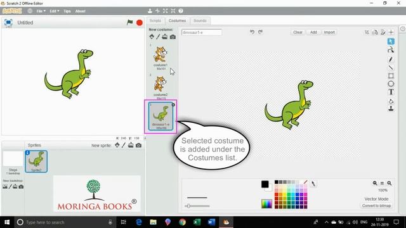Take new sprite from camera icon
Viewport: 406px width, 228px height.
coord(138,145)
